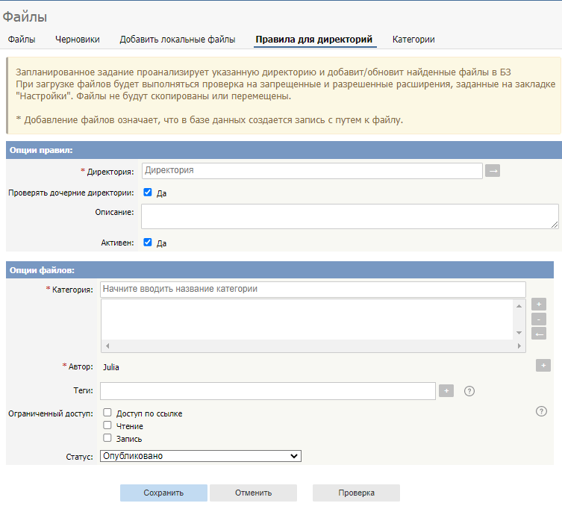562x509 pixels.
Task: Click the category list scroll-right arrow
Action: tap(519, 346)
